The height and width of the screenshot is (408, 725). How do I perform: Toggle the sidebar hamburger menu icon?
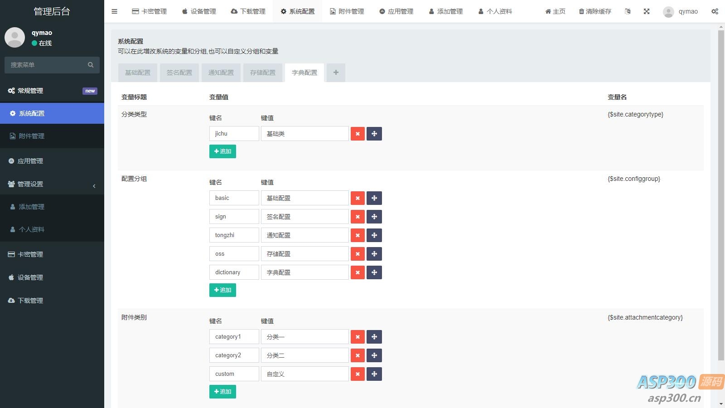[x=114, y=11]
